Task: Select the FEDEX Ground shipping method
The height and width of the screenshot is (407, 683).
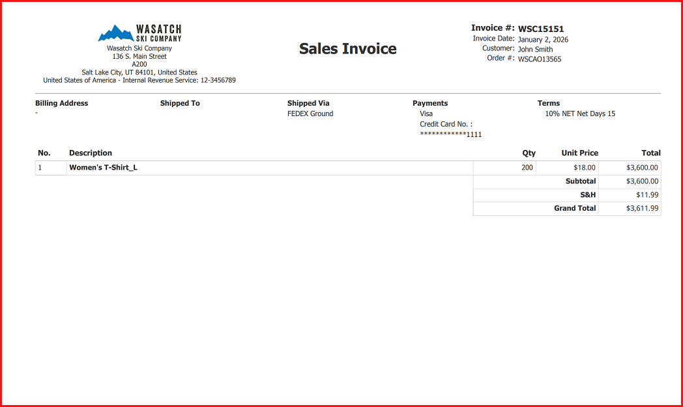Action: [x=310, y=113]
